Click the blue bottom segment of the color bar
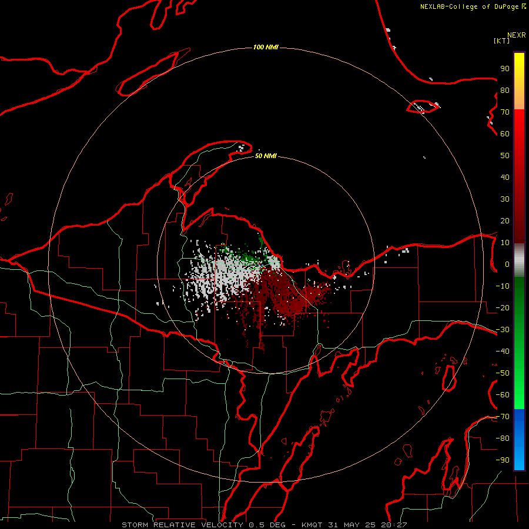Viewport: 529px width, 529px height. tap(519, 439)
